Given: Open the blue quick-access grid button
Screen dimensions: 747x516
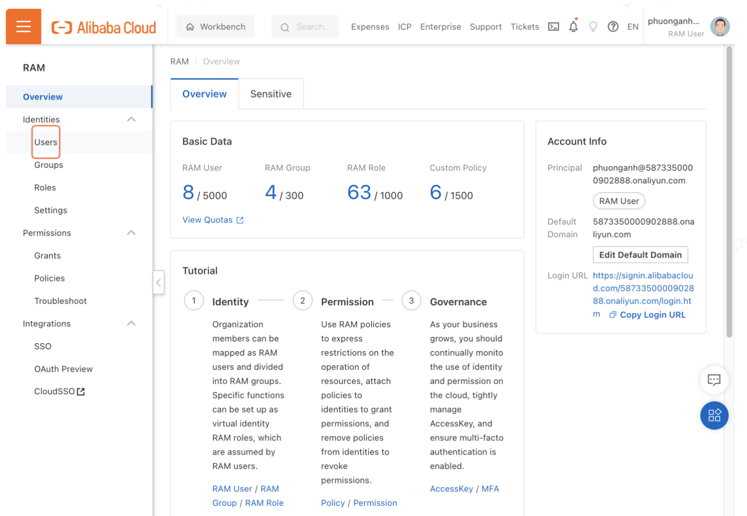Looking at the screenshot, I should (713, 415).
